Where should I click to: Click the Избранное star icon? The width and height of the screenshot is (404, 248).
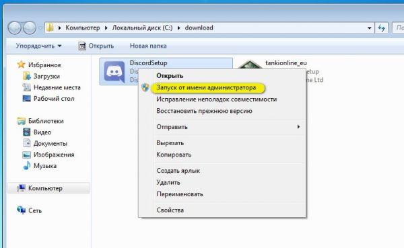[21, 65]
